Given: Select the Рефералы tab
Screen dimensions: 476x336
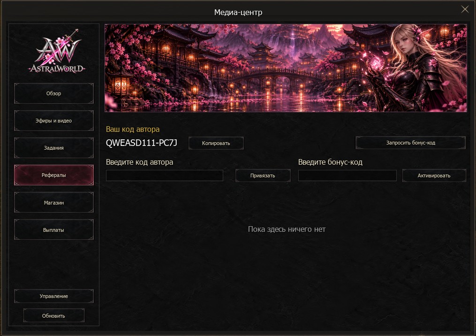Looking at the screenshot, I should pyautogui.click(x=54, y=175).
